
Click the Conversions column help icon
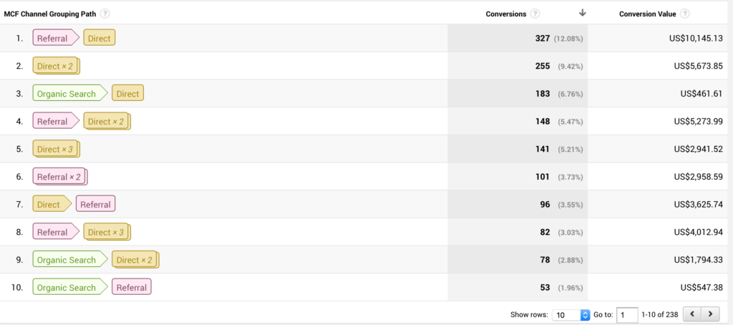click(x=536, y=14)
